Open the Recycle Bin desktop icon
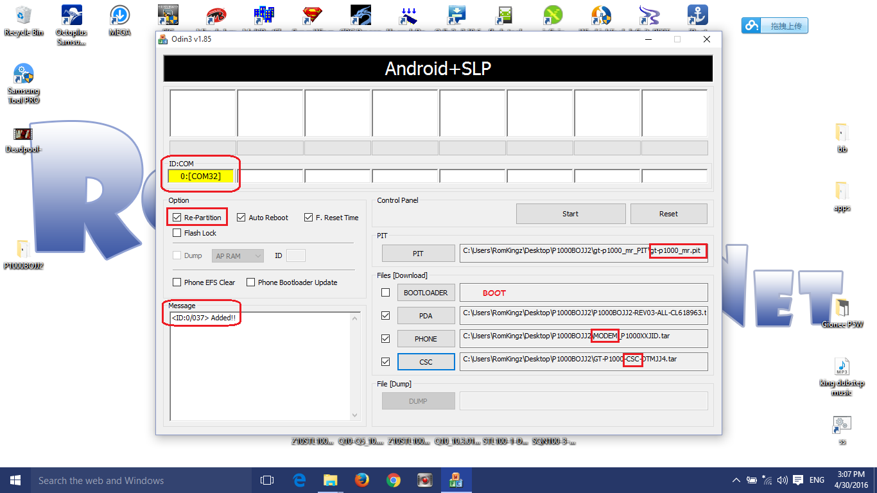The image size is (877, 493). coord(23,21)
